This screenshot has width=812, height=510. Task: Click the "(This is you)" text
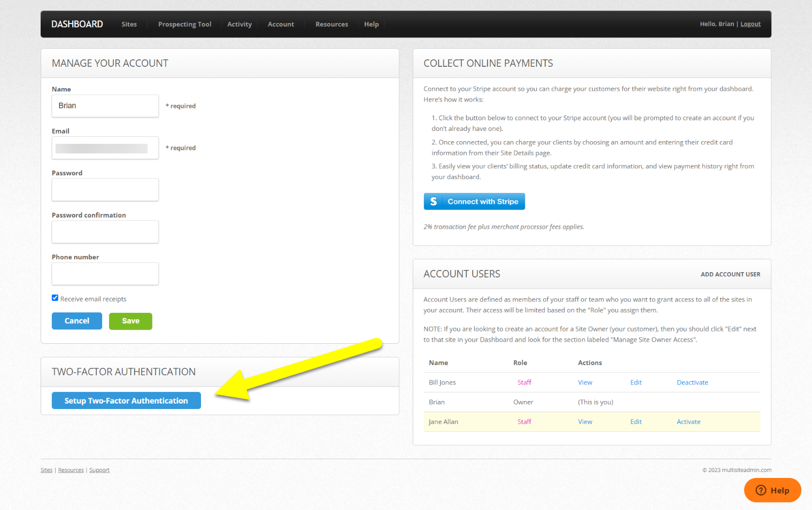point(596,402)
